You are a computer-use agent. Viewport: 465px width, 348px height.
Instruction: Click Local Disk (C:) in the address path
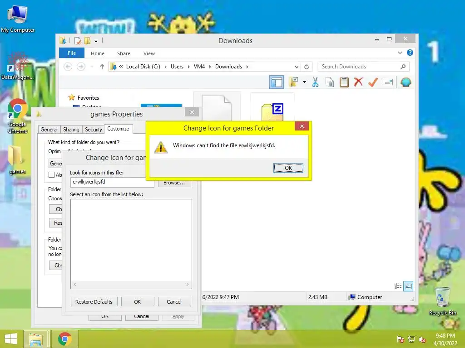[143, 67]
